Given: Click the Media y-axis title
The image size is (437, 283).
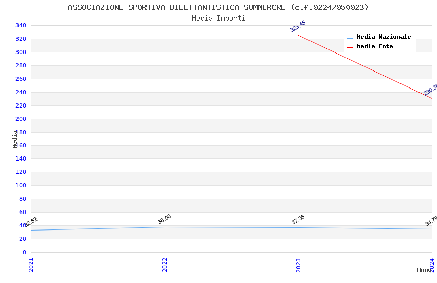Looking at the screenshot, I should (x=15, y=139).
